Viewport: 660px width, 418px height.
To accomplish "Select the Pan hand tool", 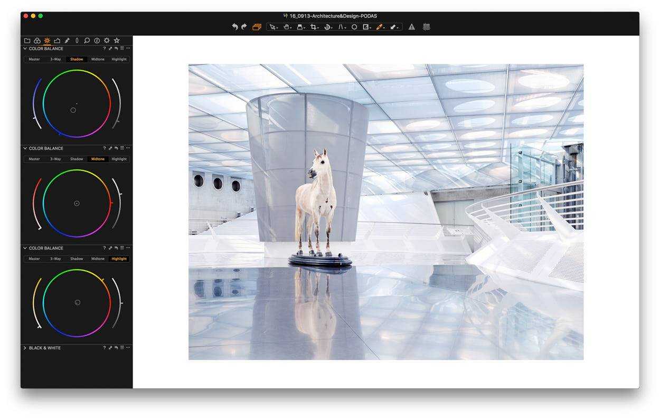I will click(x=287, y=27).
